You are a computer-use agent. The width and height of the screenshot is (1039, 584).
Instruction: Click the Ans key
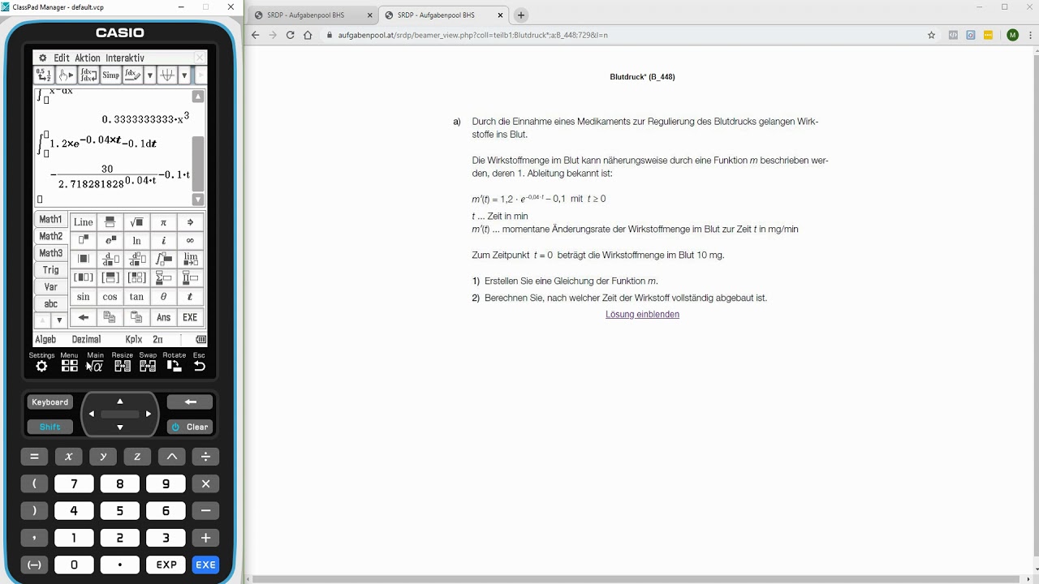pyautogui.click(x=163, y=317)
